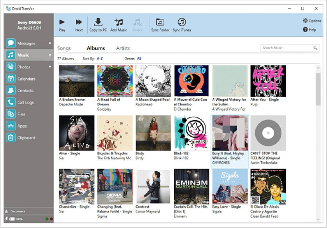Click Justin Timberlake artist text
This screenshot has height=228, width=327.
tap(264, 163)
